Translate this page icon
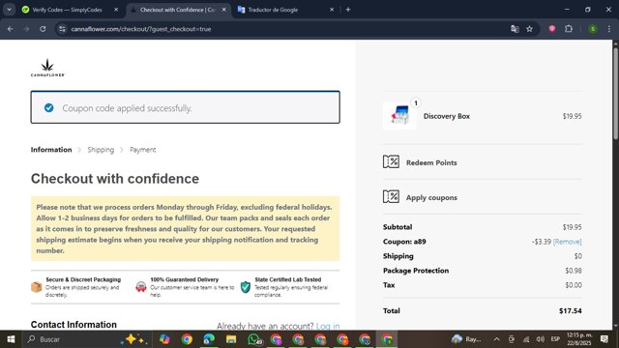Image resolution: width=619 pixels, height=348 pixels. [x=515, y=29]
